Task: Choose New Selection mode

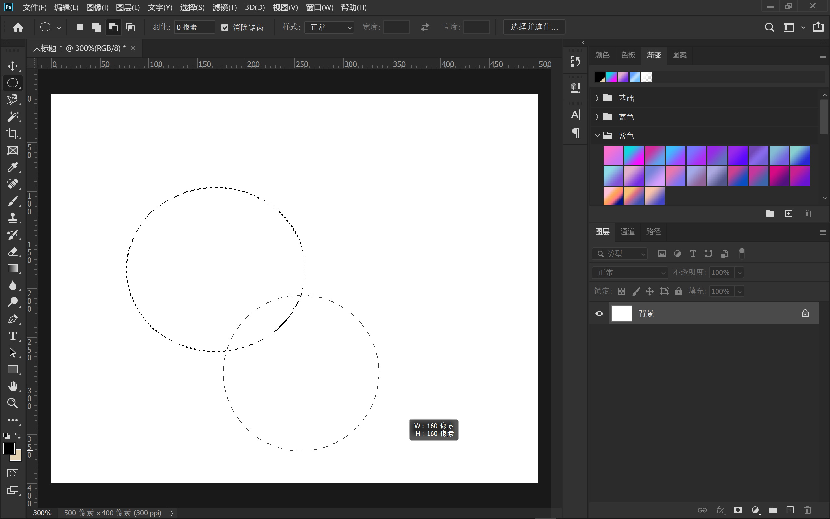Action: (79, 27)
